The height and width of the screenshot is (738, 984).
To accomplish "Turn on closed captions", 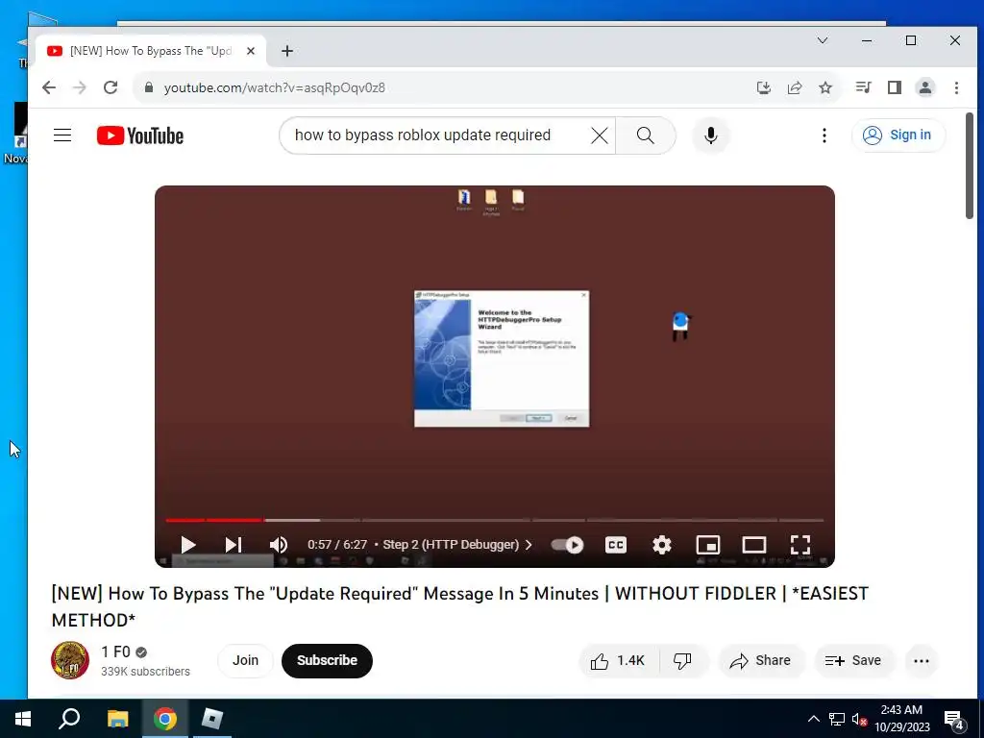I will (x=616, y=544).
